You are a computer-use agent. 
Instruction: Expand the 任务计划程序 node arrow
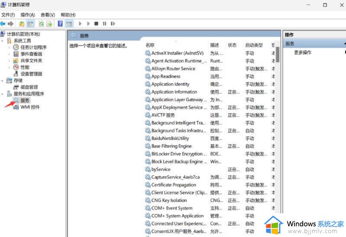coord(9,48)
